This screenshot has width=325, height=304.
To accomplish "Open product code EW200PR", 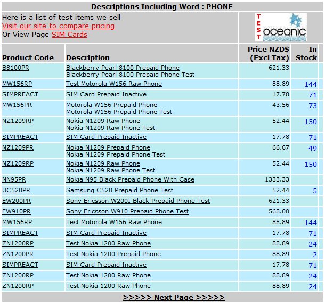I will pyautogui.click(x=17, y=201).
